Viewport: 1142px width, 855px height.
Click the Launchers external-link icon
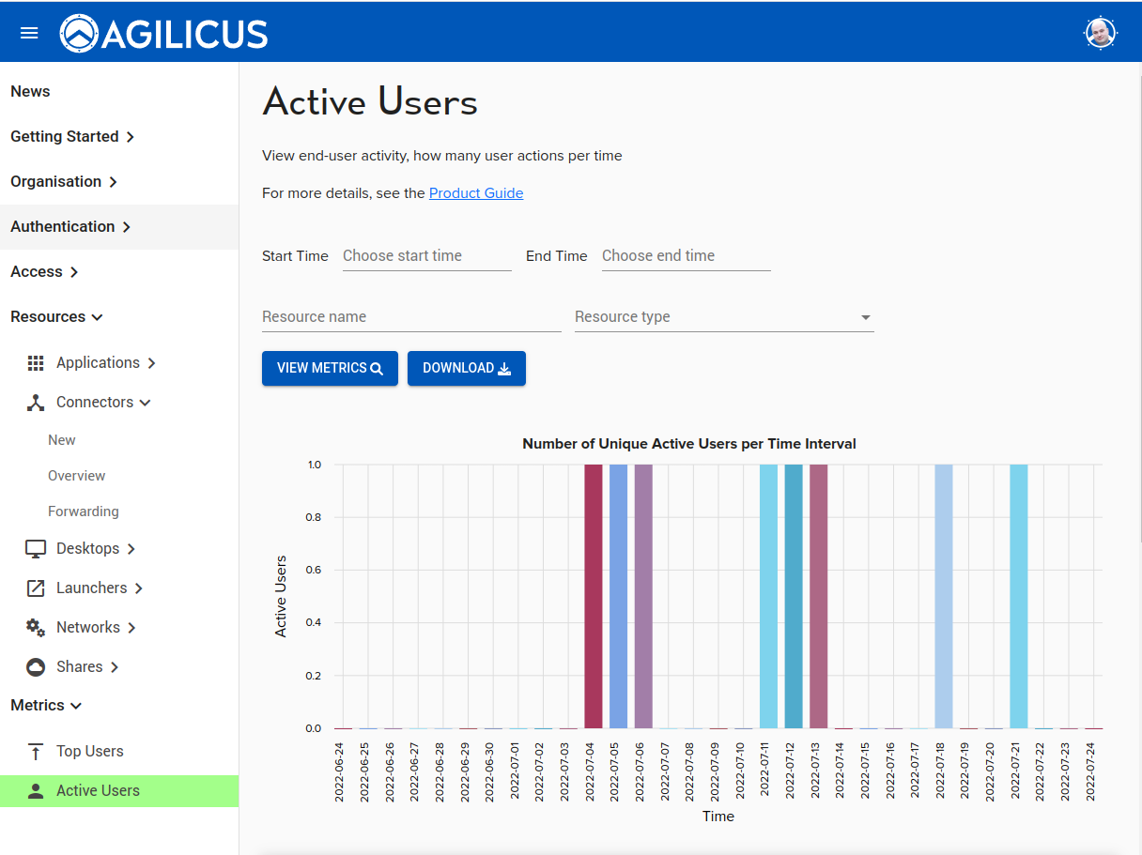coord(36,588)
